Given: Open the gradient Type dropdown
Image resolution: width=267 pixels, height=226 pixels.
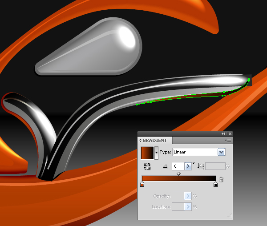Looking at the screenshot, I should (221, 152).
